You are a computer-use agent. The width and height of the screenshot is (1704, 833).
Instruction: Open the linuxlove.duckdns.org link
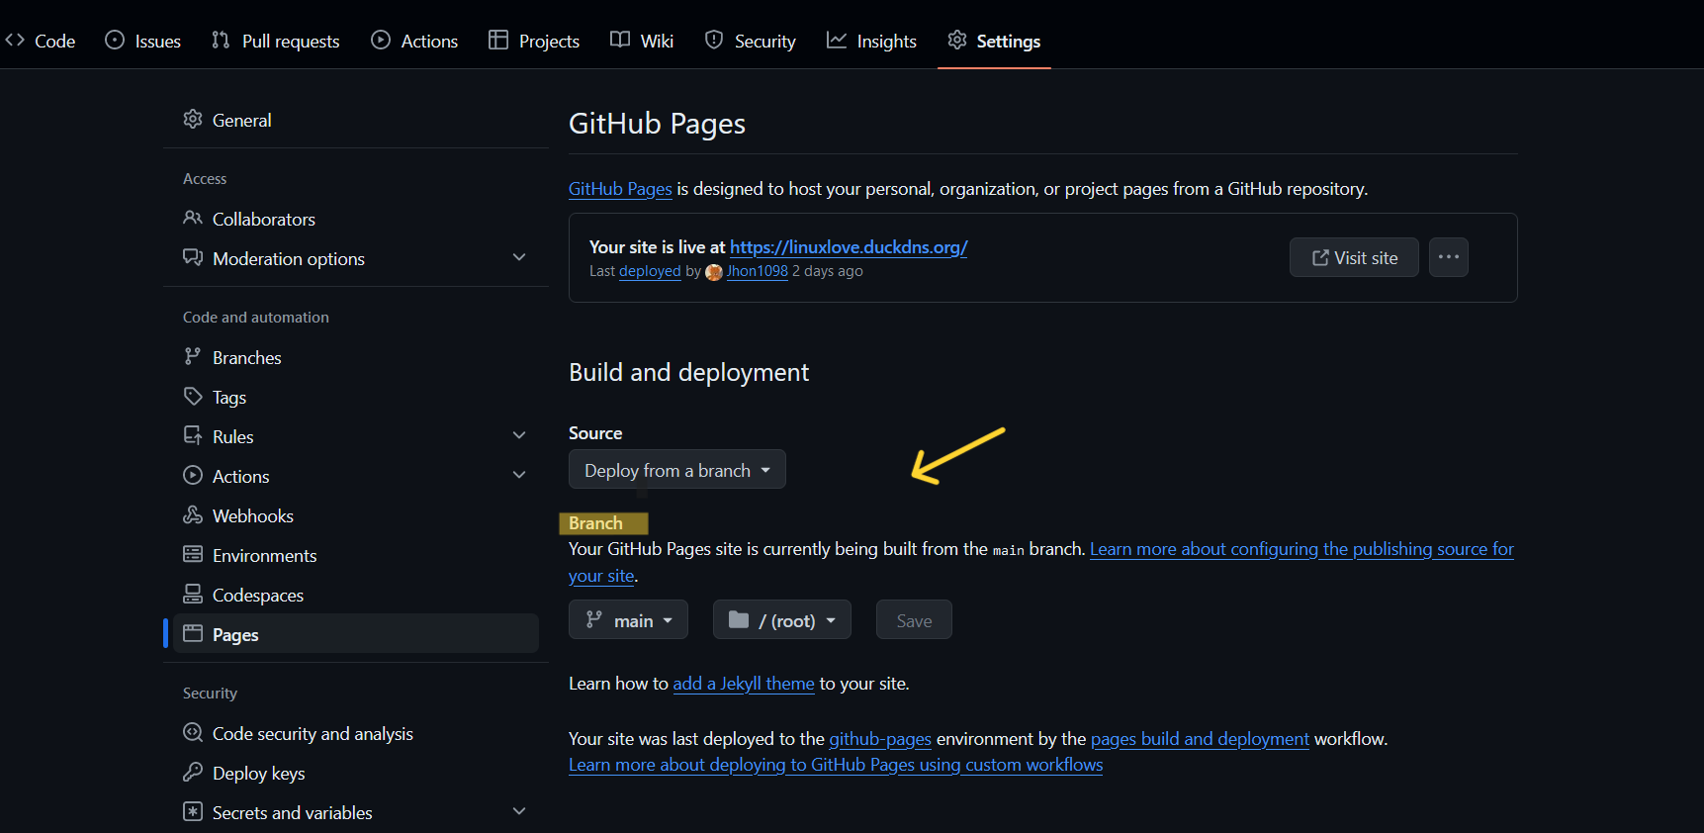click(x=849, y=247)
